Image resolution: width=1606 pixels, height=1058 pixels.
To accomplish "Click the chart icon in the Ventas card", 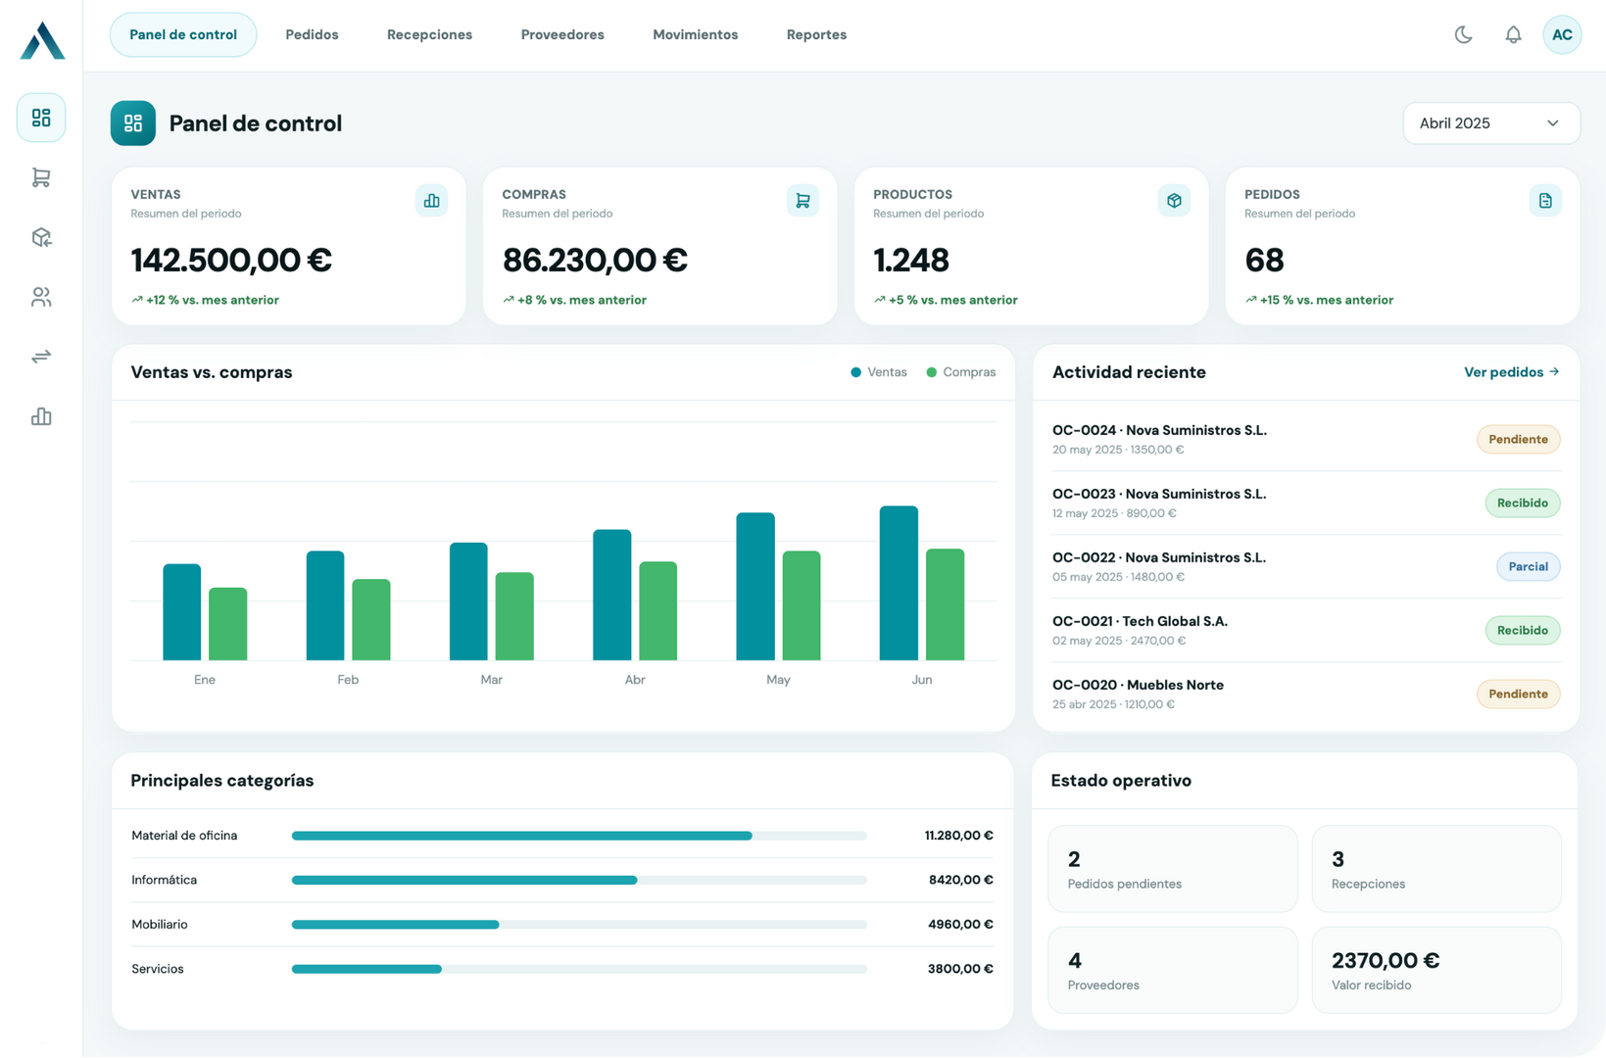I will [431, 201].
